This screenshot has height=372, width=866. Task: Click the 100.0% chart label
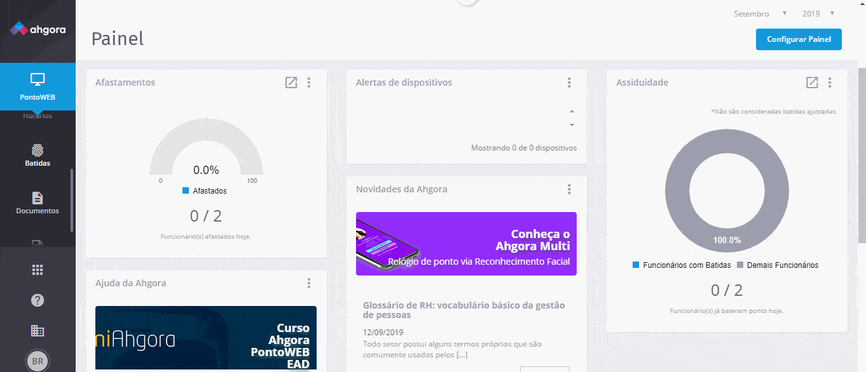727,240
